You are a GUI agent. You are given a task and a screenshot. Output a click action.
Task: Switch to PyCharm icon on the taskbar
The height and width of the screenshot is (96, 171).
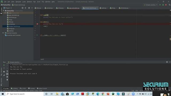(x=113, y=94)
